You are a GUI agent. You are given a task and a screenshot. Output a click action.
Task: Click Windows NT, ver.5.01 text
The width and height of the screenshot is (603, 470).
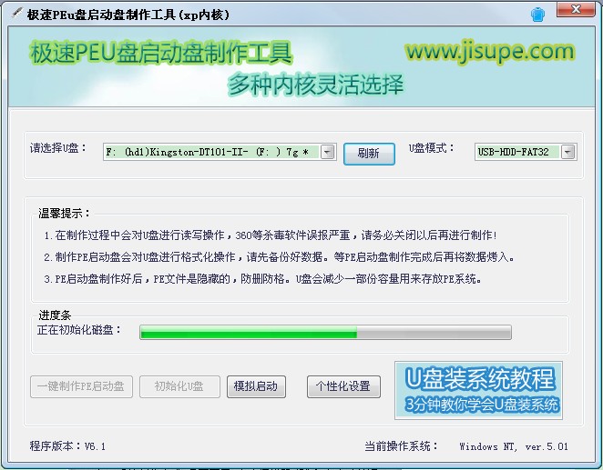(514, 446)
